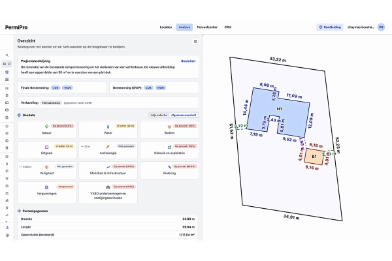The width and height of the screenshot is (392, 261).
Task: Open the user account avatar menu
Action: (381, 27)
